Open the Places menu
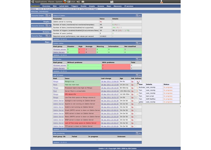The width and height of the screenshot is (211, 150). tap(51, 2)
